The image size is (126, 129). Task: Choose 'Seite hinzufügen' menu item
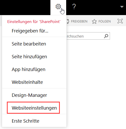pos(34,57)
